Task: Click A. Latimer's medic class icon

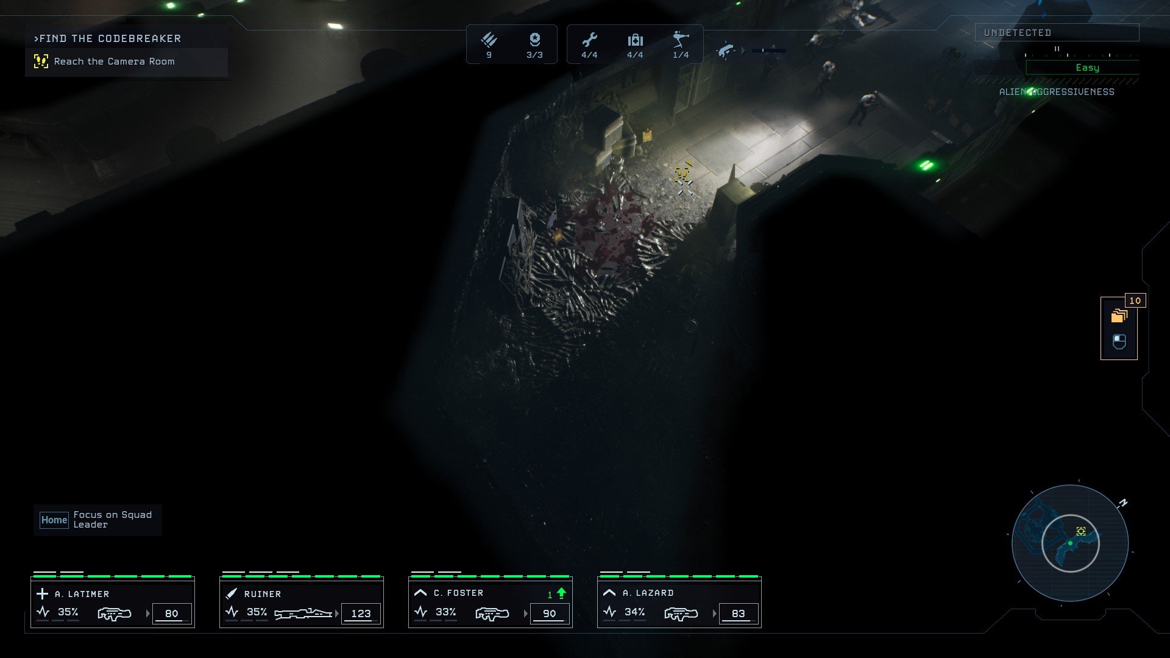Action: (42, 593)
